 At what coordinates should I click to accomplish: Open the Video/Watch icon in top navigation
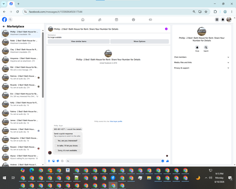(x=117, y=20)
